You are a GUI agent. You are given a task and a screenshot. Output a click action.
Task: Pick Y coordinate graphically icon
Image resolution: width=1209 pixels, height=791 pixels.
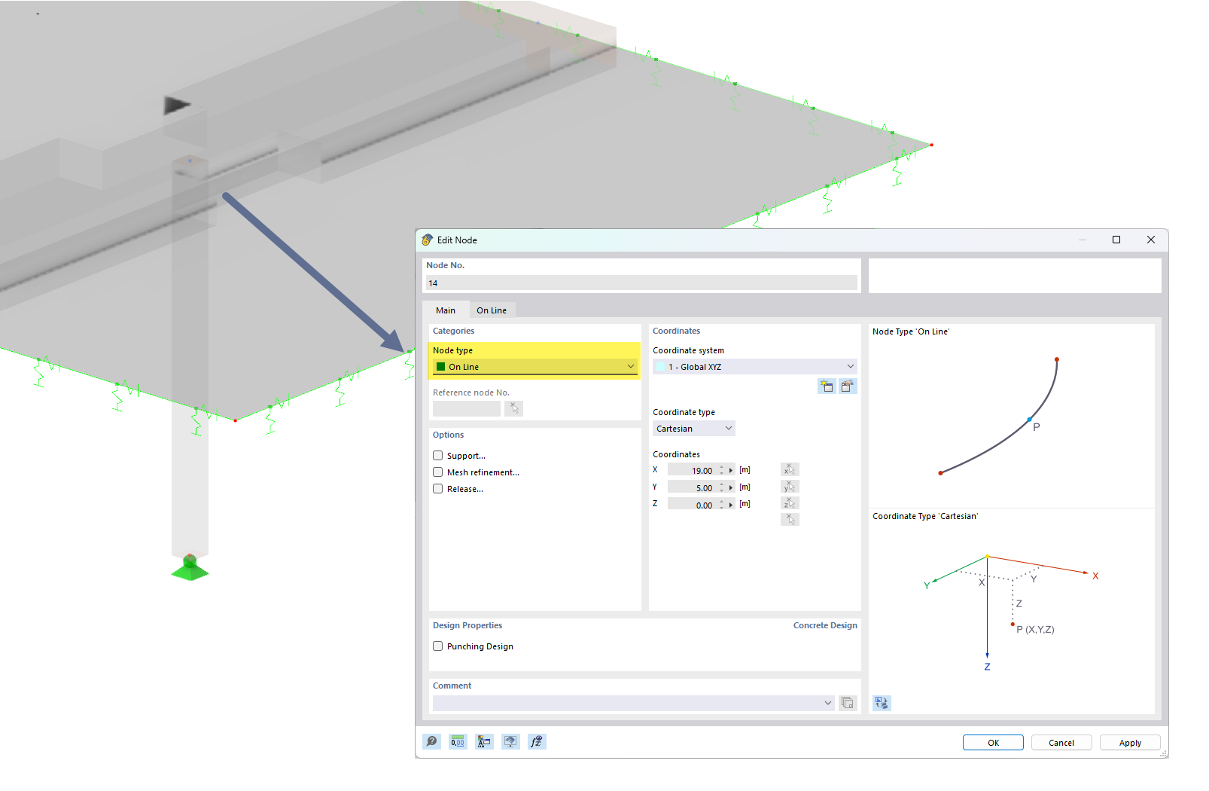tap(790, 487)
